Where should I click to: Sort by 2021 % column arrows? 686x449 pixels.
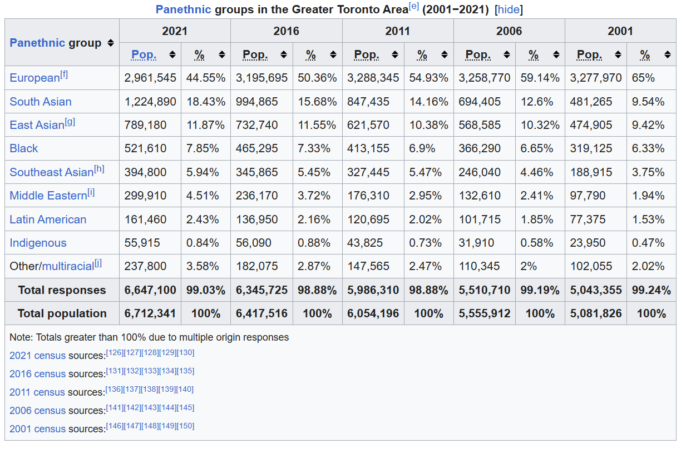[x=221, y=54]
